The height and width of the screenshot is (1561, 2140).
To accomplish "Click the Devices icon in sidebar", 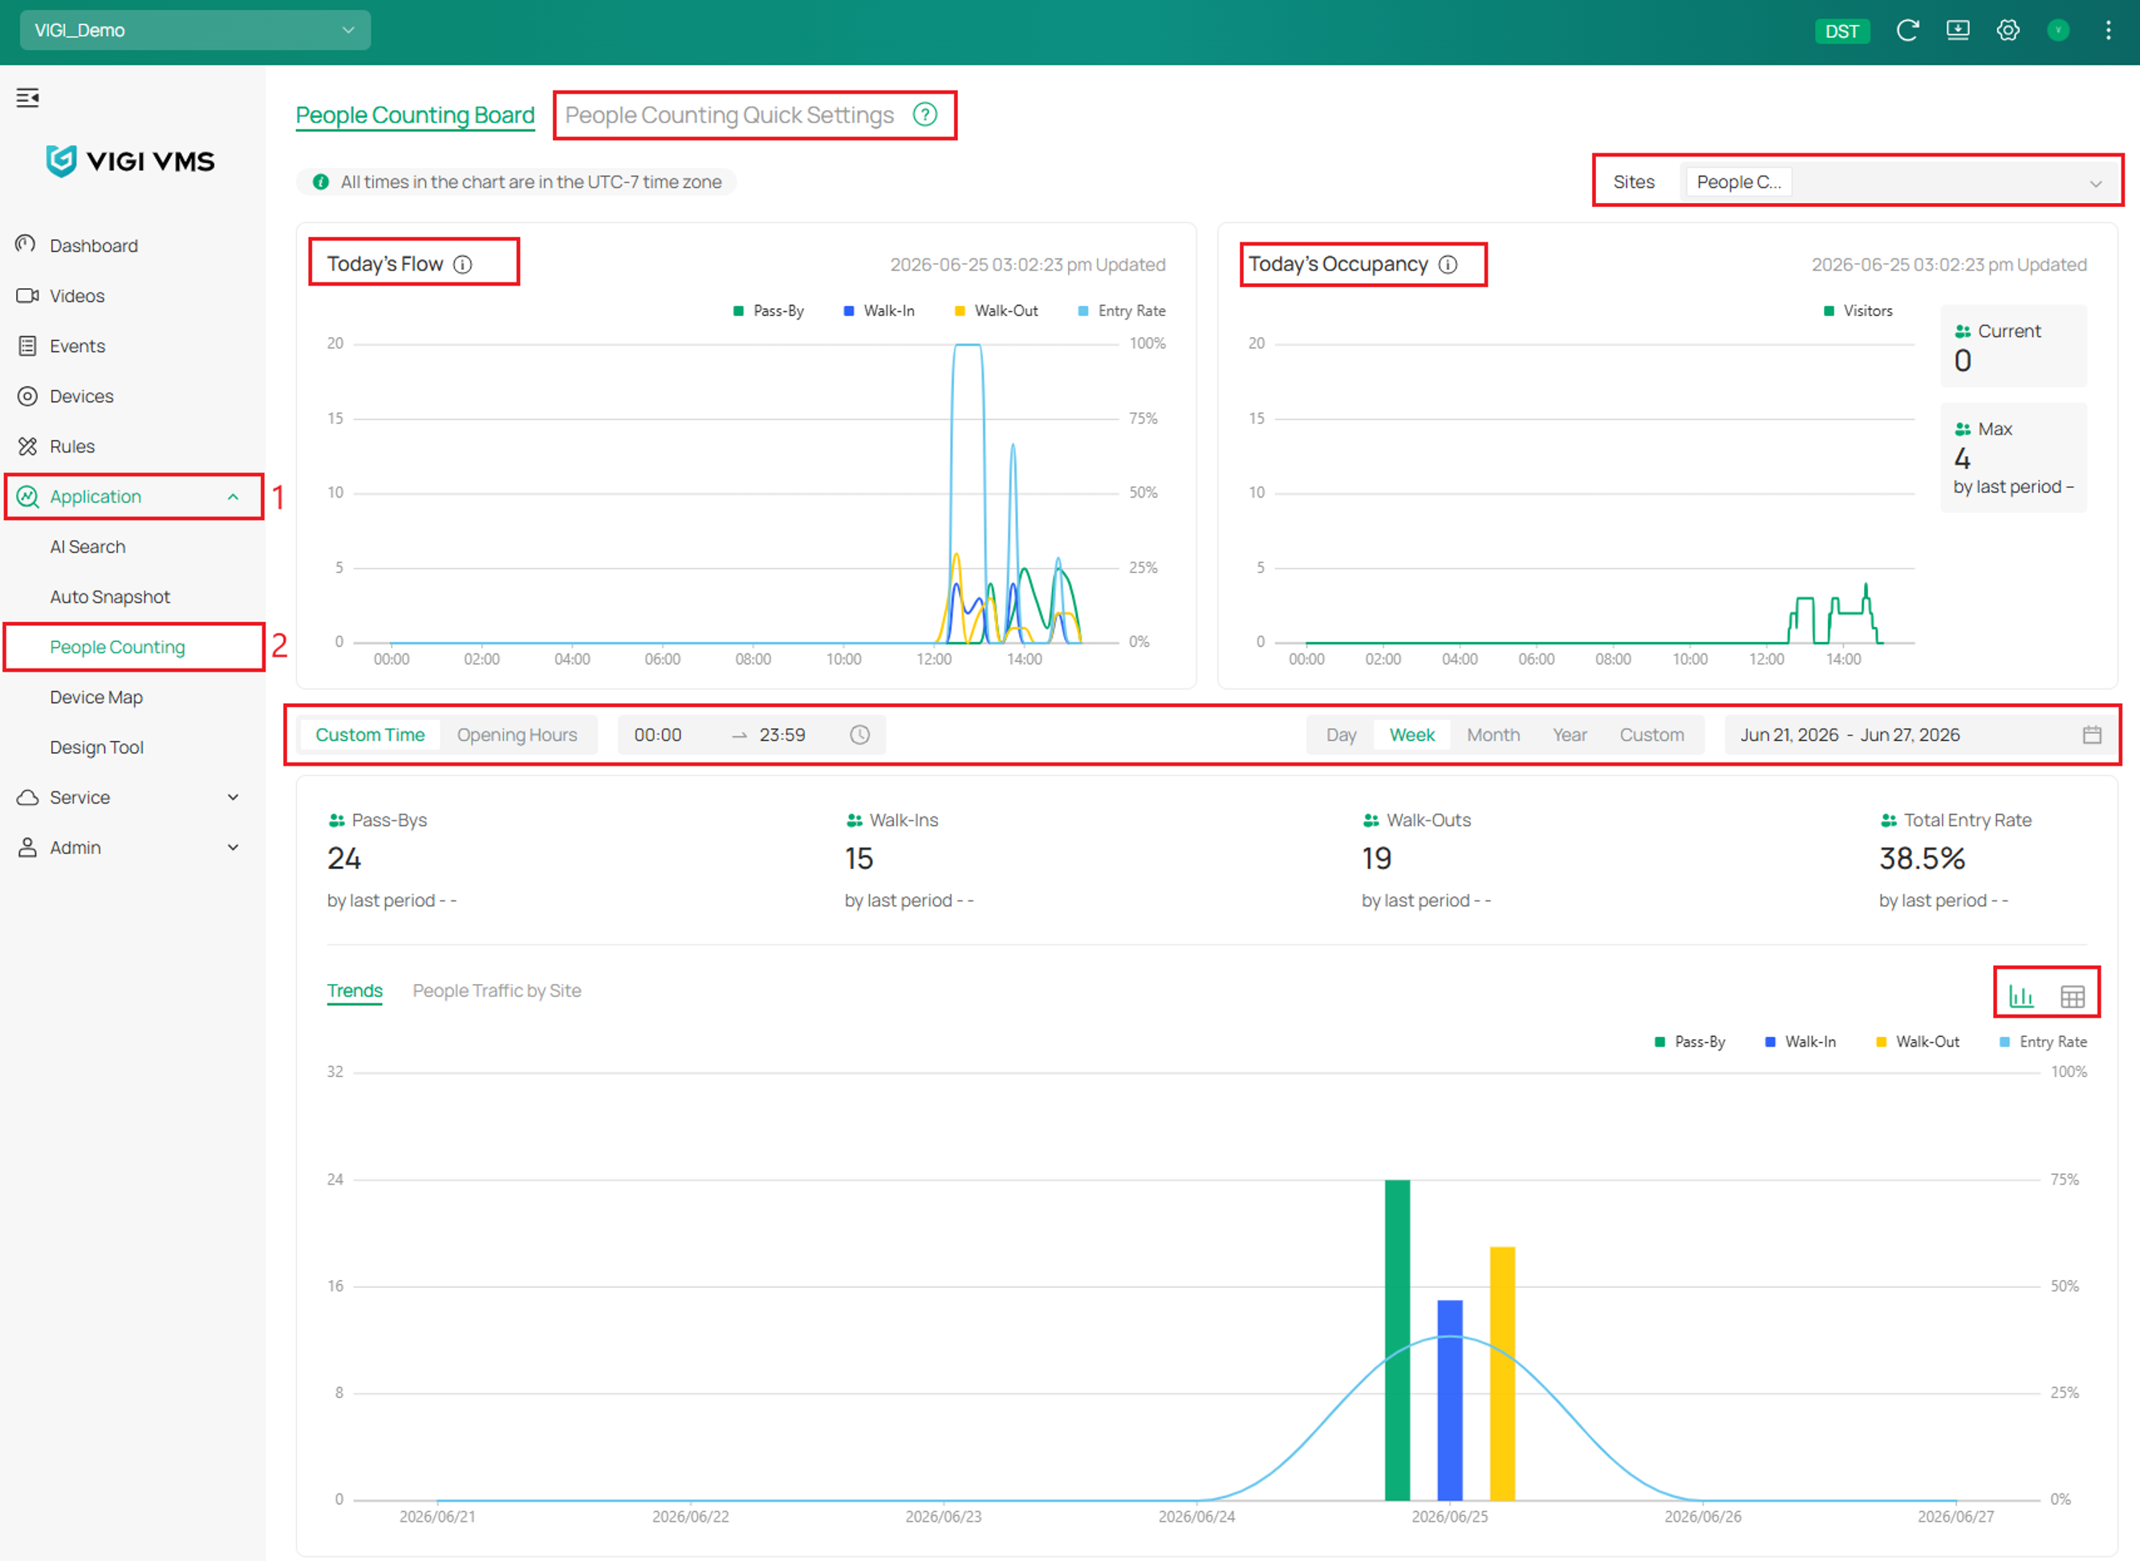I will [x=26, y=396].
